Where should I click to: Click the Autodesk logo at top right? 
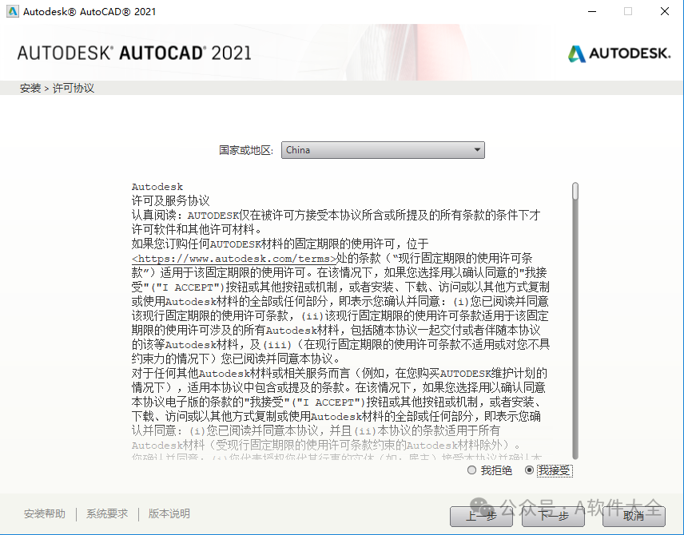point(619,53)
